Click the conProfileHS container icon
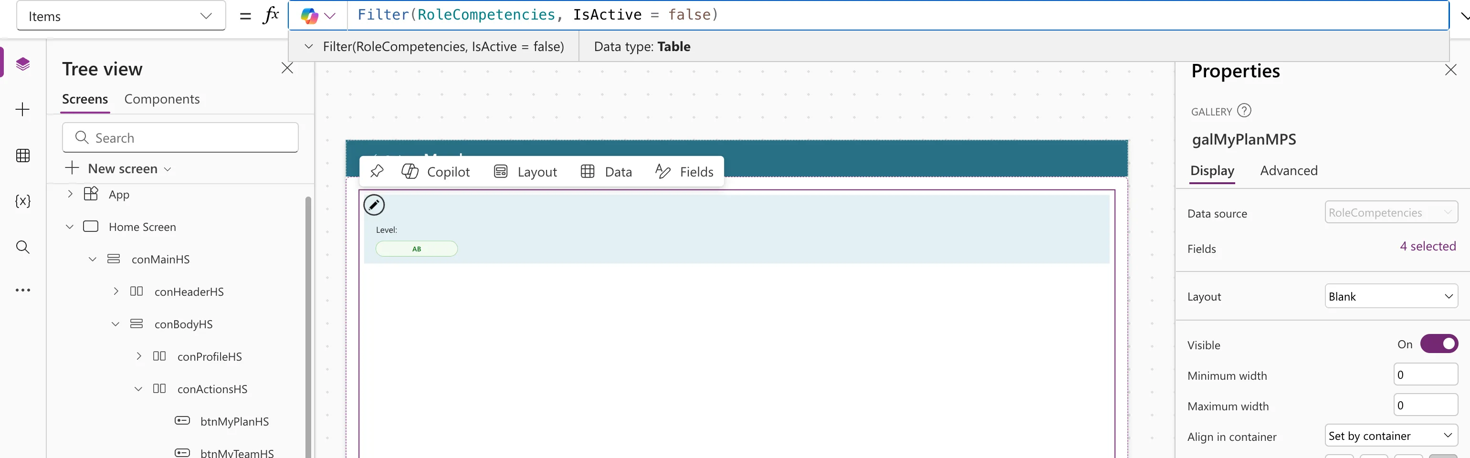This screenshot has width=1470, height=458. point(159,356)
